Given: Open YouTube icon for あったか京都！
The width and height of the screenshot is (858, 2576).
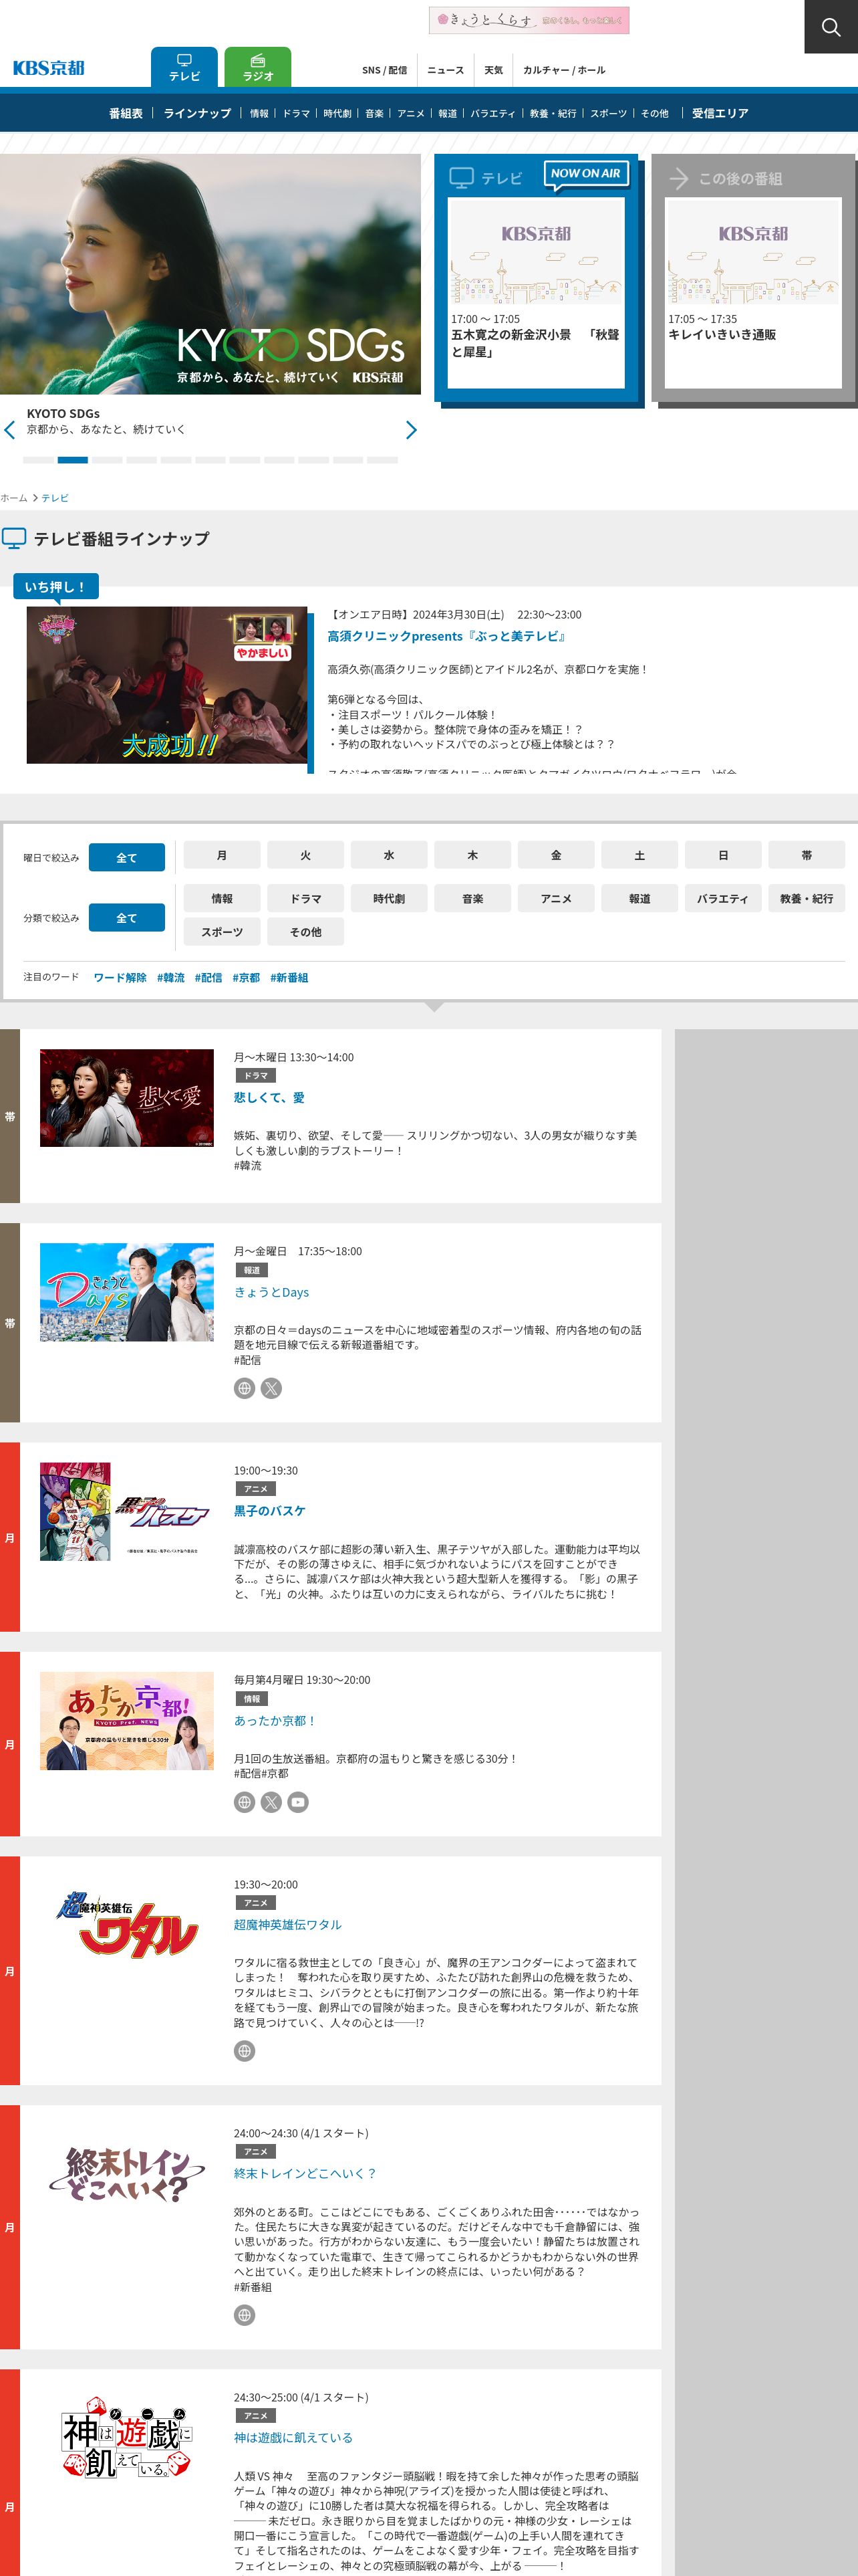Looking at the screenshot, I should point(297,1802).
